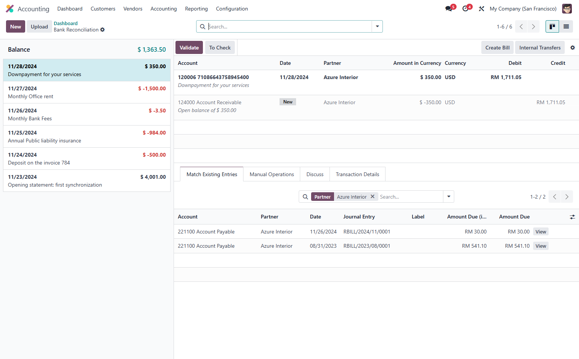579x359 pixels.
Task: Open the Accounting app home icon
Action: click(10, 9)
